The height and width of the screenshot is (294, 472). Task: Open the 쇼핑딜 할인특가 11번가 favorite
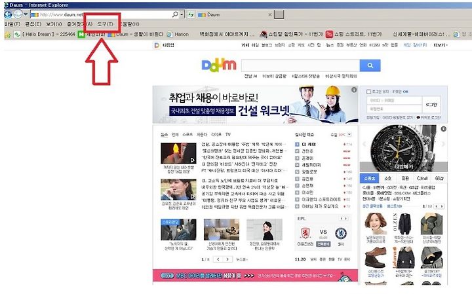pos(291,34)
